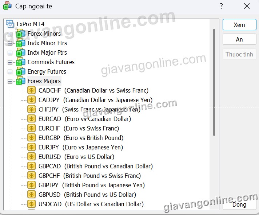Collapse the Forex Majors group
Viewport: 259px width, 215px height.
click(x=10, y=81)
